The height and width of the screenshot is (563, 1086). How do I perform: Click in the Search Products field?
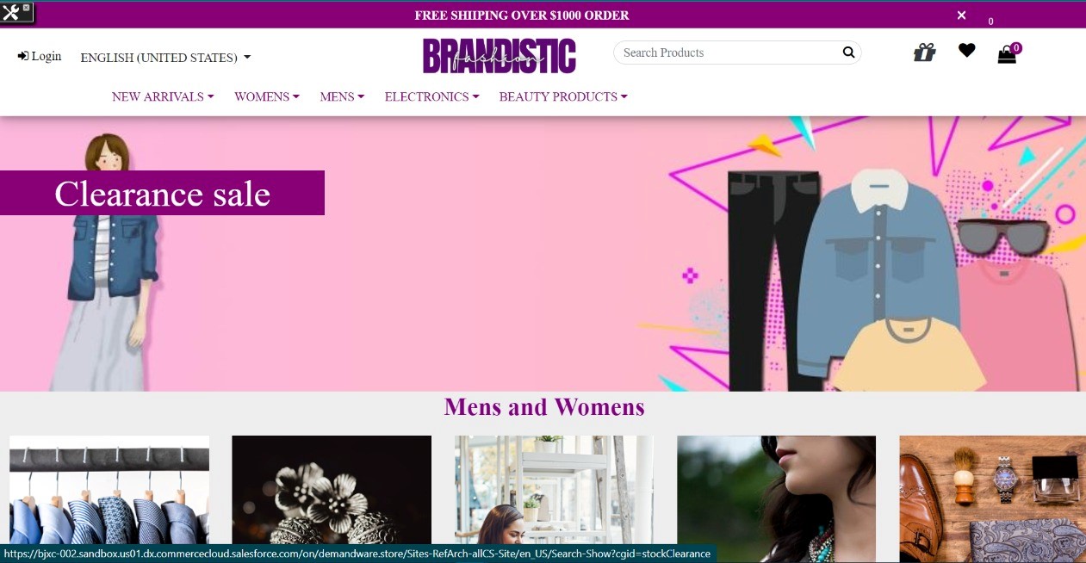point(728,53)
